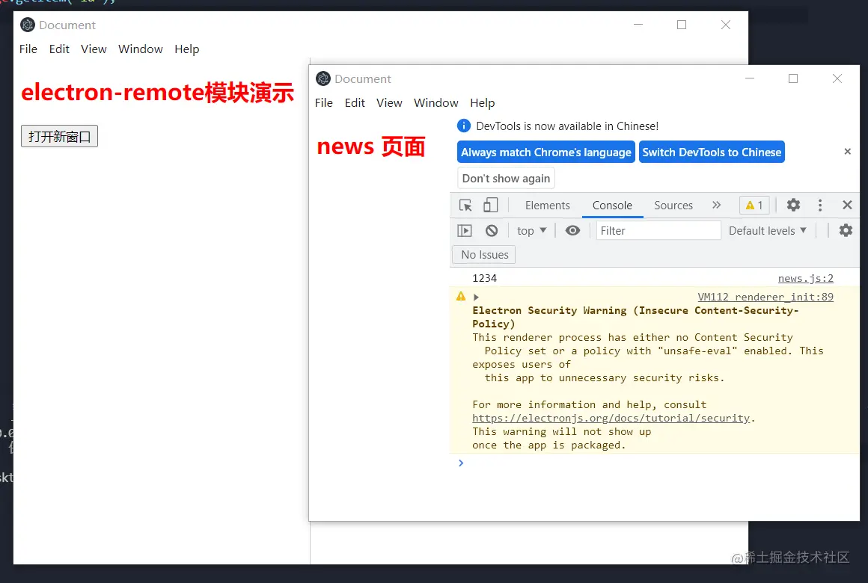868x583 pixels.
Task: Minimize the main Document window
Action: click(x=638, y=25)
